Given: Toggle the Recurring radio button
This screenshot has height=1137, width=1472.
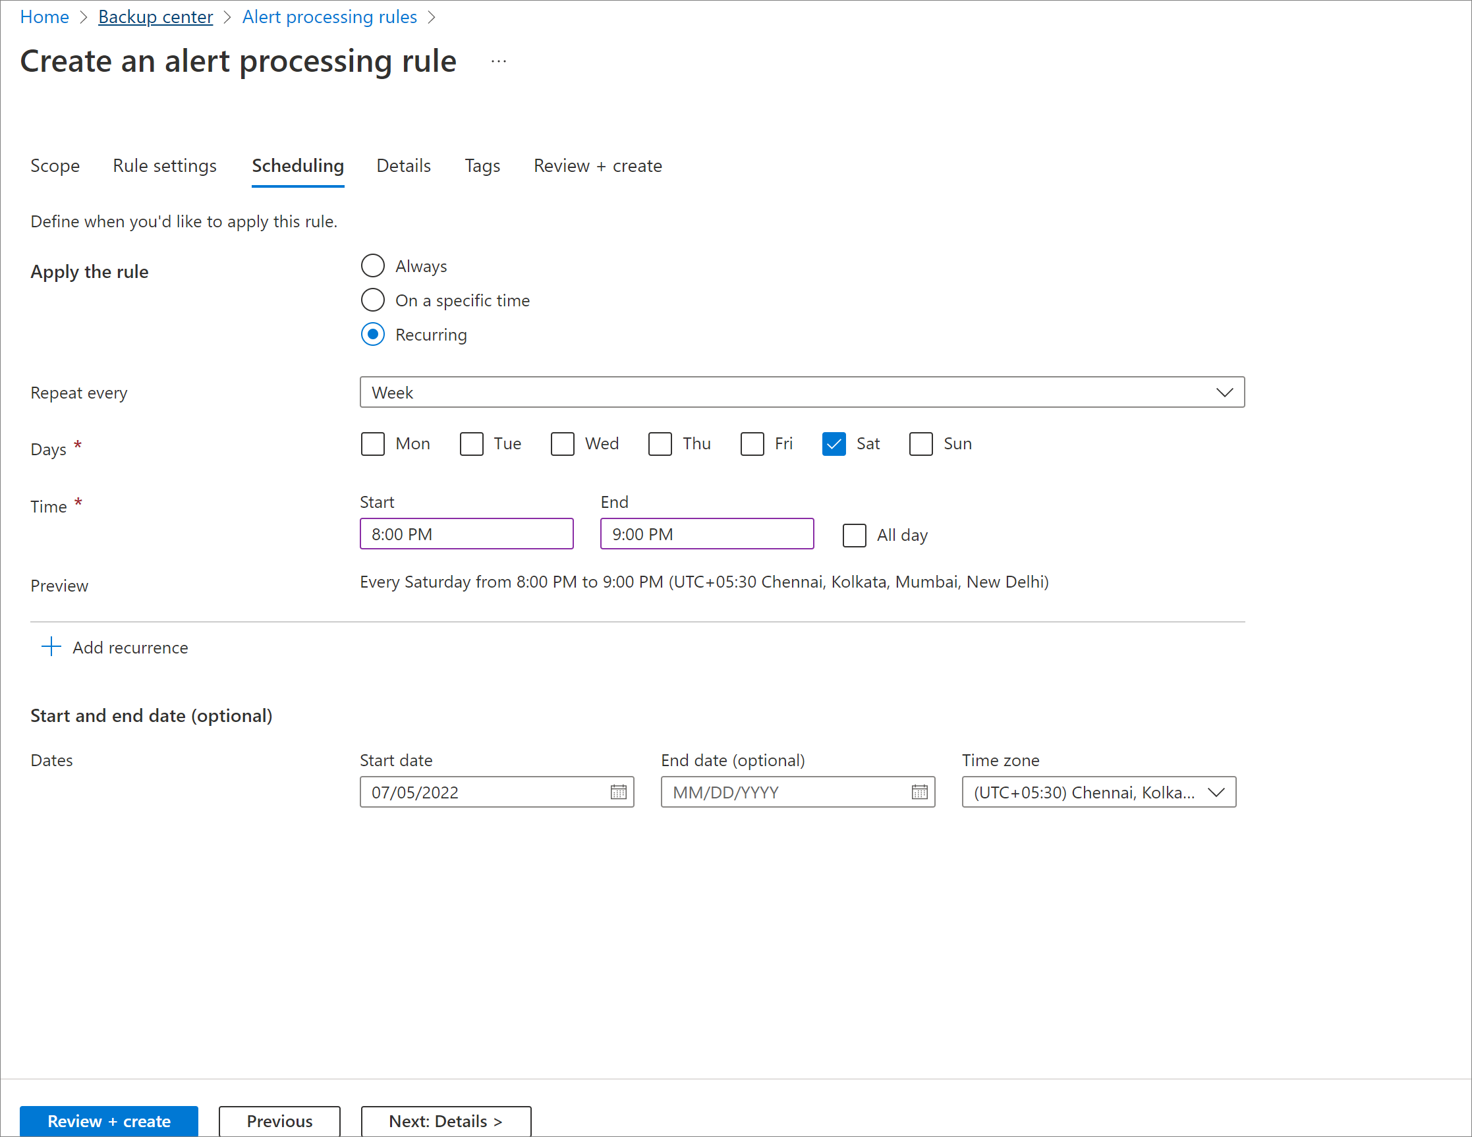Looking at the screenshot, I should [373, 333].
